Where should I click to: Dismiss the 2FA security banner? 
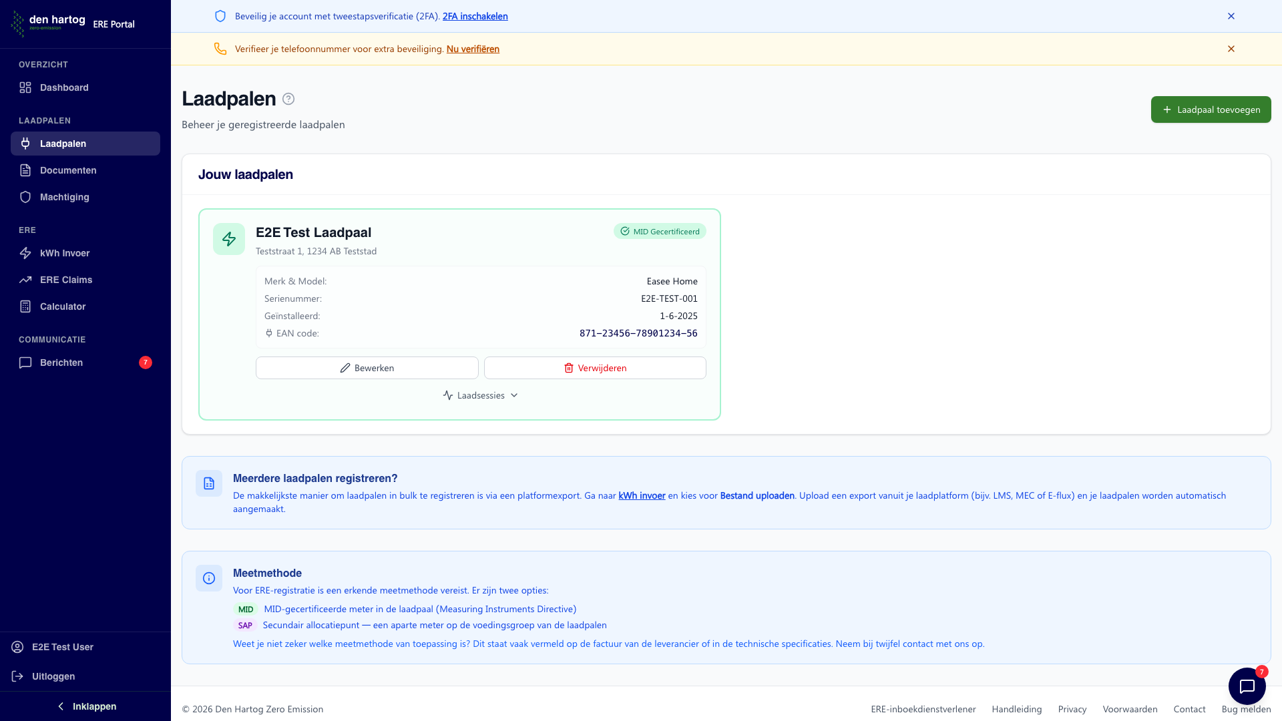point(1231,16)
